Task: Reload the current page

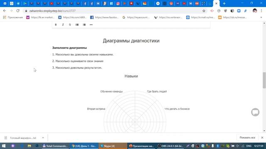Action: 18,11
